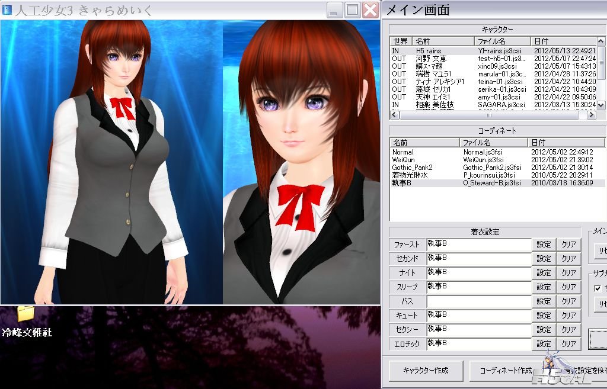Sort coordinates by ファイル名 column header

coord(493,142)
